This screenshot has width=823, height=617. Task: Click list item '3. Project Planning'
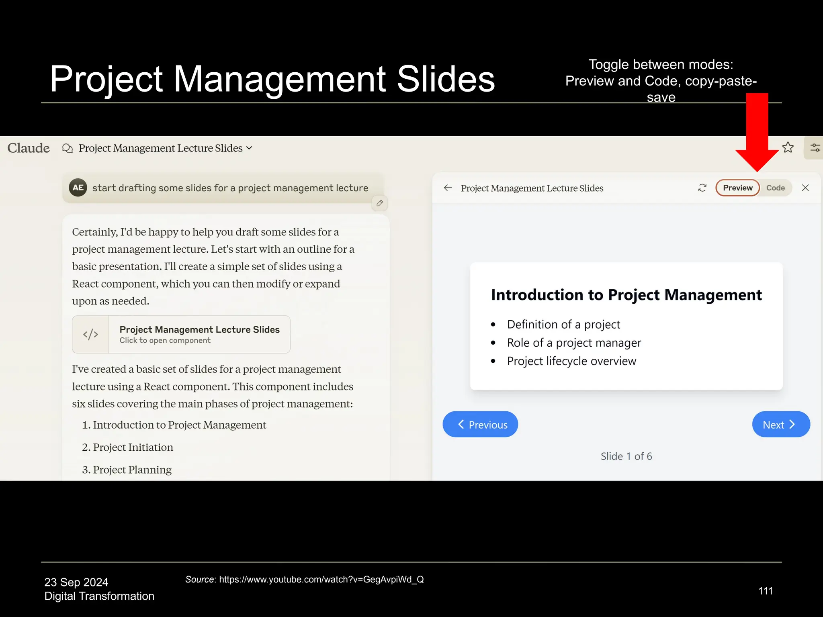[127, 470]
